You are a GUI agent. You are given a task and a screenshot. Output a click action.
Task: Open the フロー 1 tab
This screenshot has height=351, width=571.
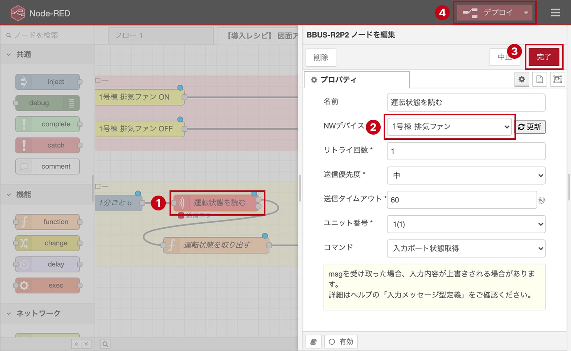point(161,35)
